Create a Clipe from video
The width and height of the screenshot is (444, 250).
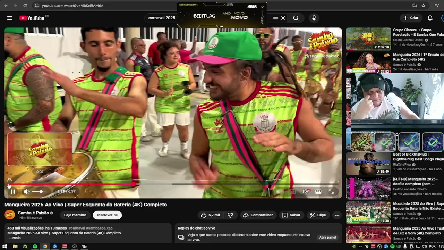[318, 215]
